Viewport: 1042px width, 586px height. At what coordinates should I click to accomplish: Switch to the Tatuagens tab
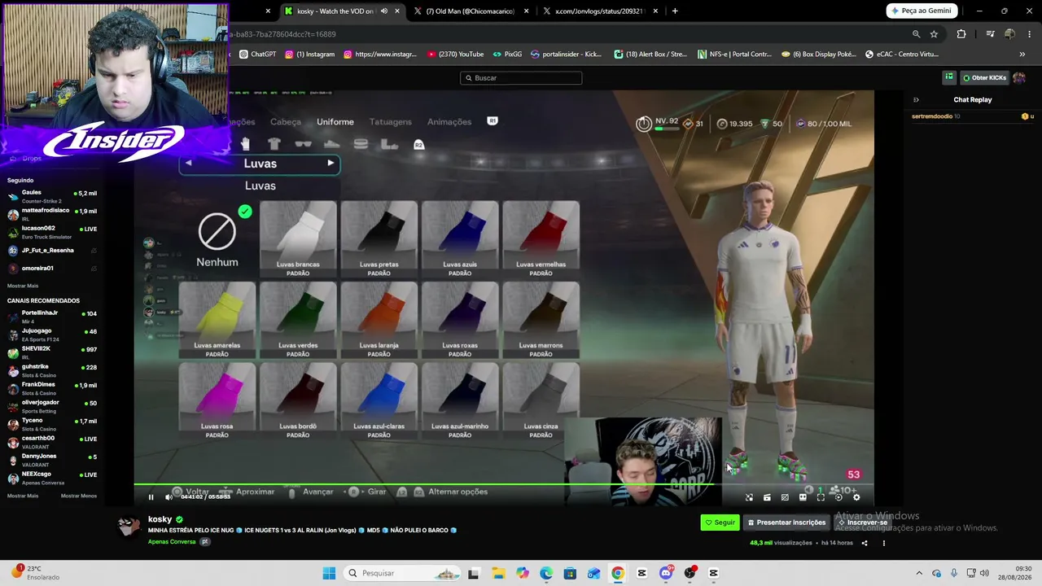[x=391, y=122]
